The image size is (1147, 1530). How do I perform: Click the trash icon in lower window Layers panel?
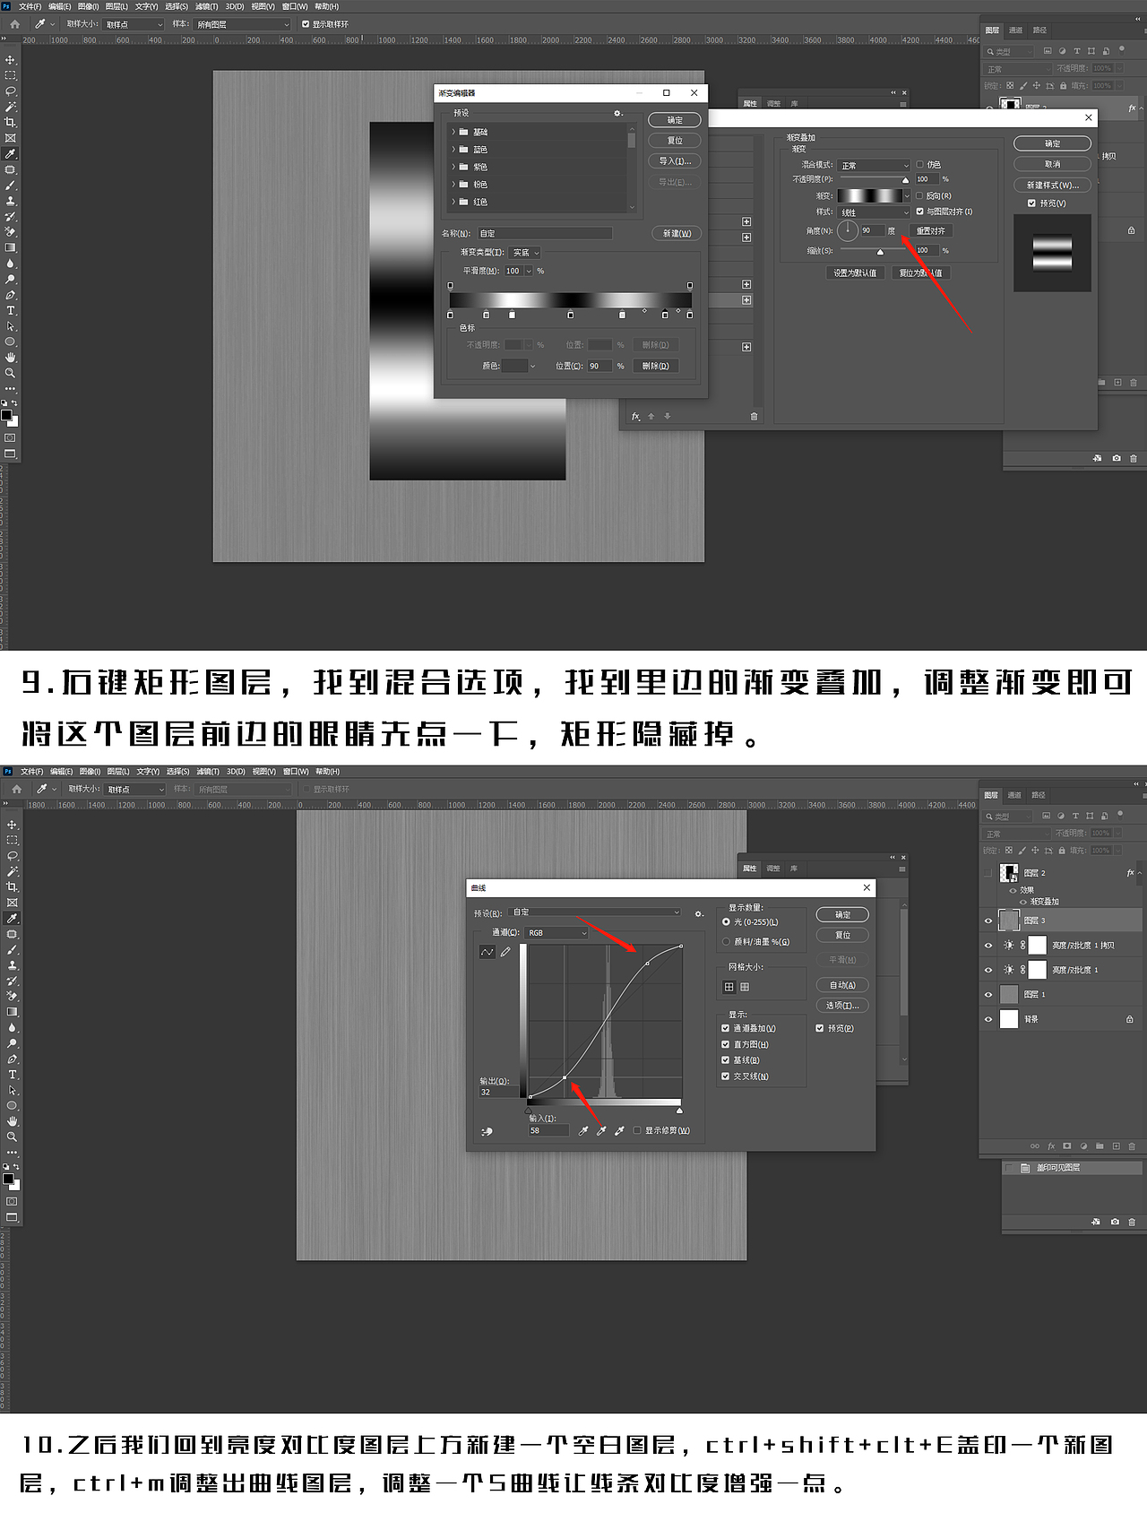coord(1132,1145)
